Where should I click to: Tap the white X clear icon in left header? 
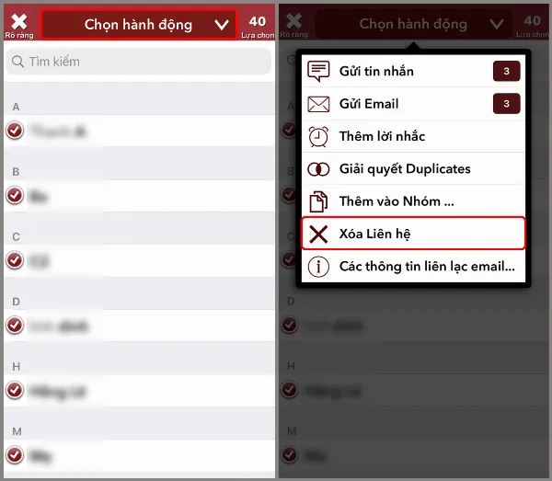[x=19, y=21]
